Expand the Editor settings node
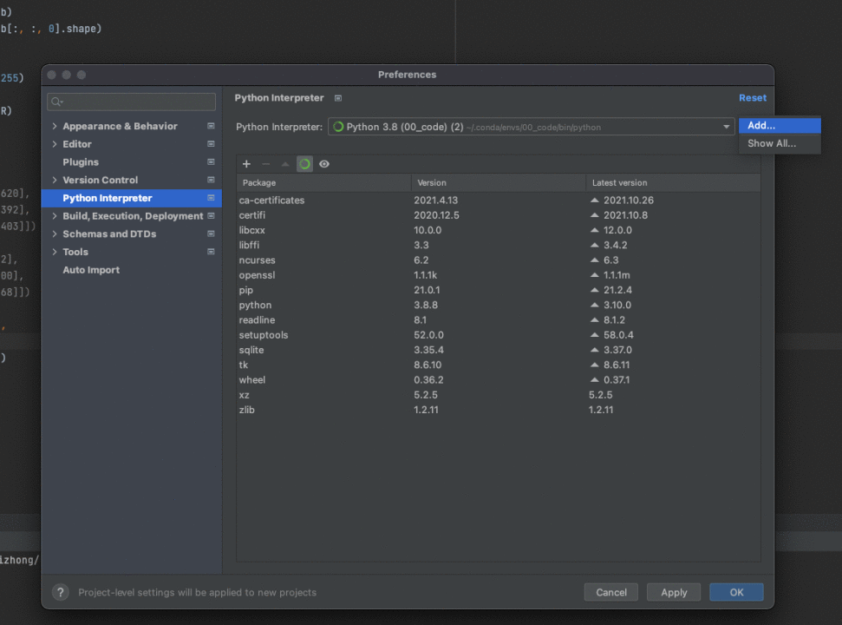 [55, 144]
